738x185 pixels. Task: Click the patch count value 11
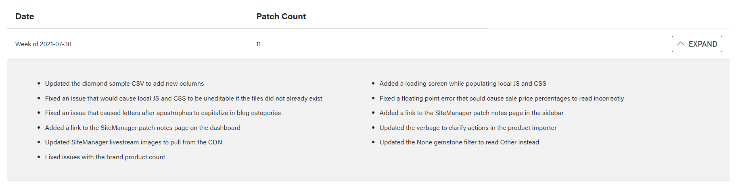coord(258,44)
